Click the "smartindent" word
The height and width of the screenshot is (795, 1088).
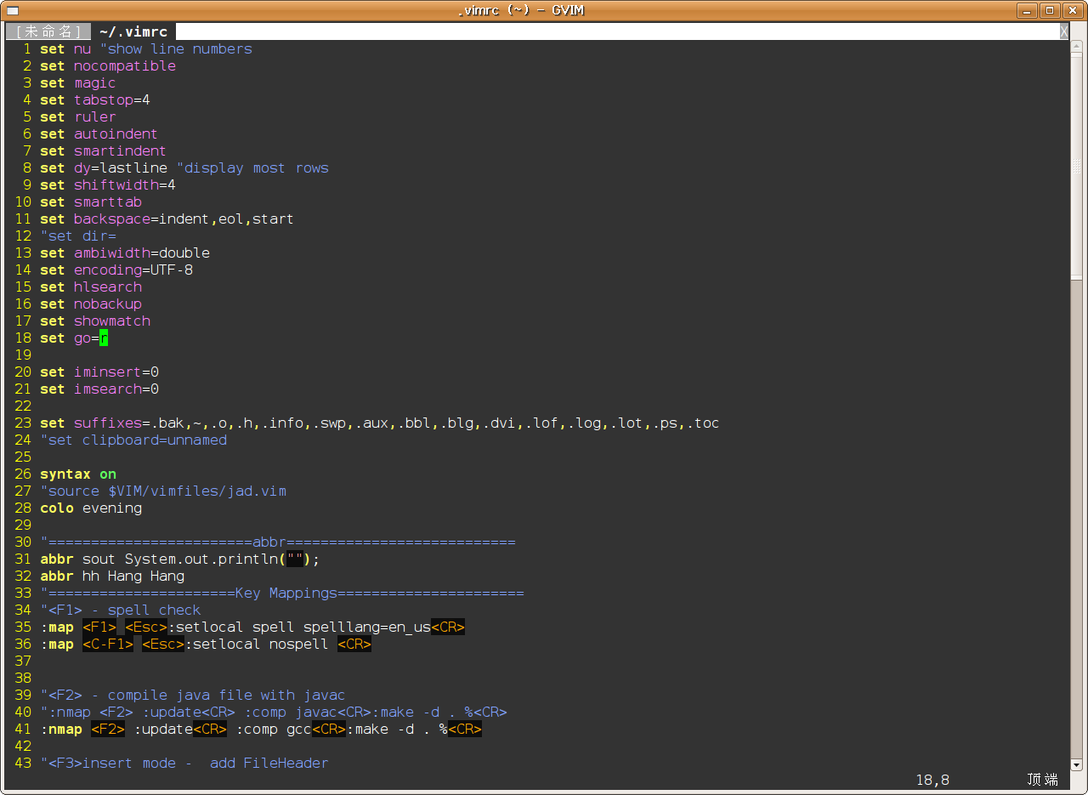pos(120,151)
